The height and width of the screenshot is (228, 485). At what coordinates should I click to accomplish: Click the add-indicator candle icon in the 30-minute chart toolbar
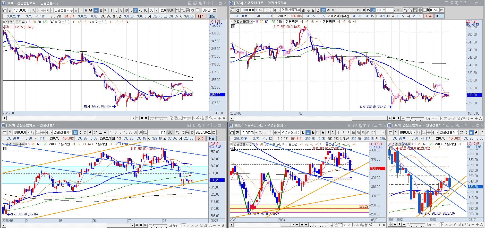point(178,10)
